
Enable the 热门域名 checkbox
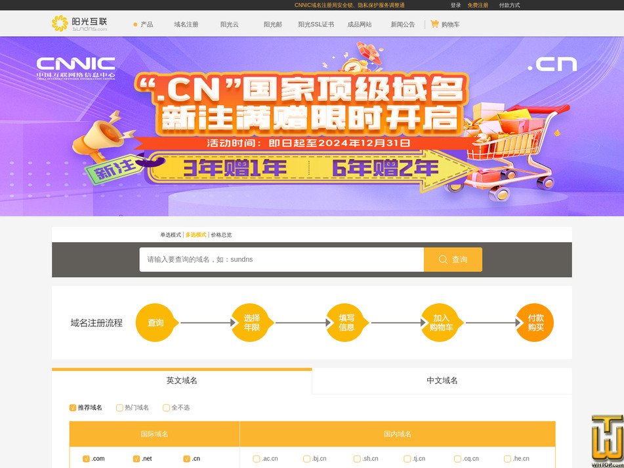click(119, 408)
